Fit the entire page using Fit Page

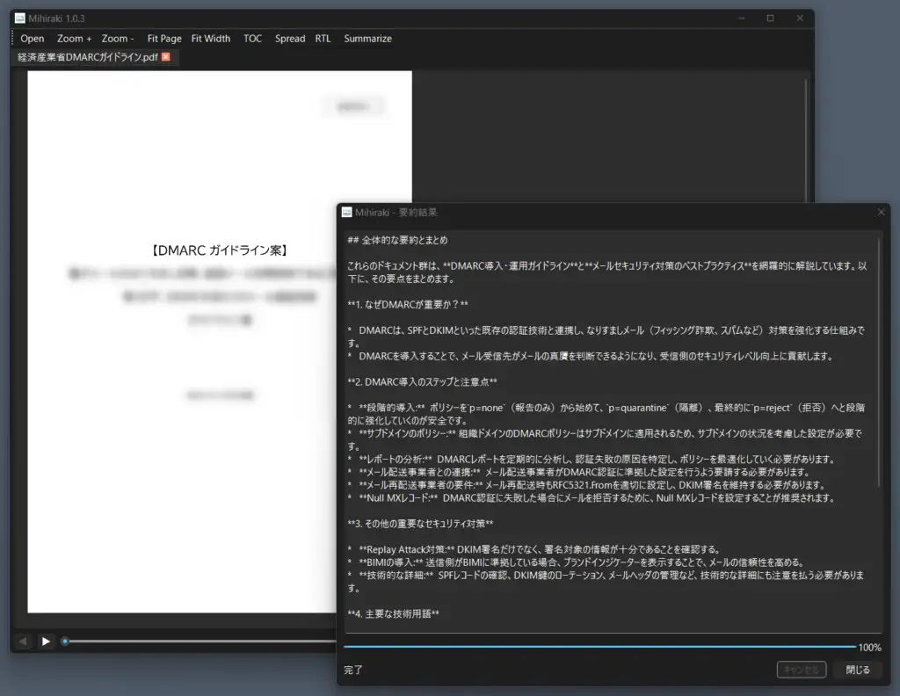(x=163, y=39)
